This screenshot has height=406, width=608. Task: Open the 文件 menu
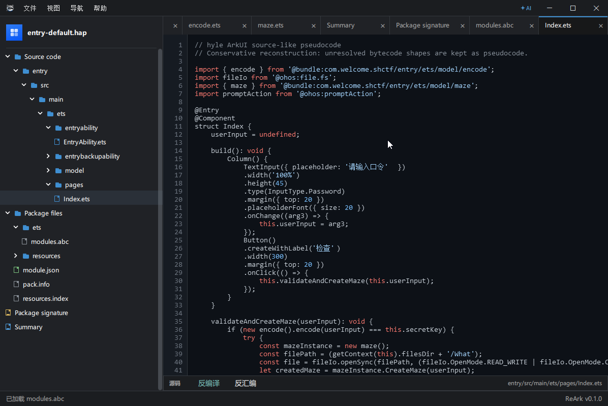(30, 8)
